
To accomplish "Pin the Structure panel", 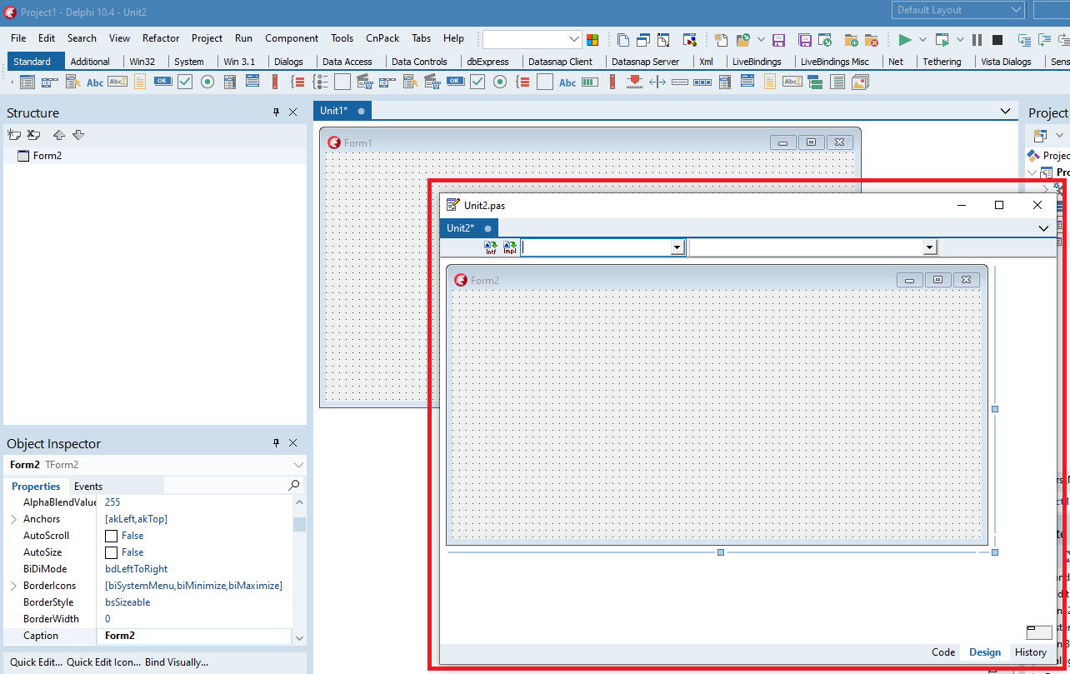I will coord(277,112).
